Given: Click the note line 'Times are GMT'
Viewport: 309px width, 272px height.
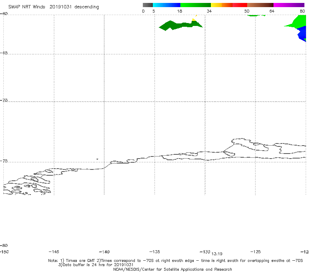Looking at the screenshot, I should [81, 261].
